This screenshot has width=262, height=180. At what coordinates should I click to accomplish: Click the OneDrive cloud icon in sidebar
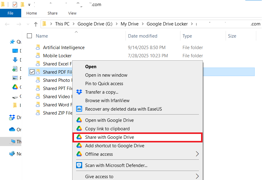[x=12, y=129]
